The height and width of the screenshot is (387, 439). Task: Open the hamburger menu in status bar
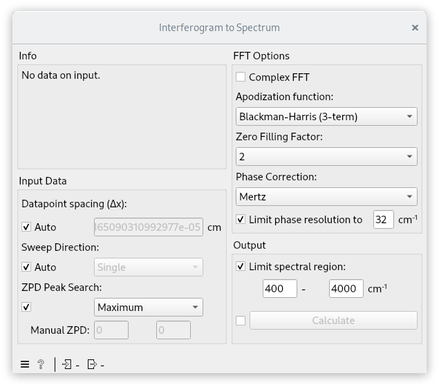[x=25, y=364]
